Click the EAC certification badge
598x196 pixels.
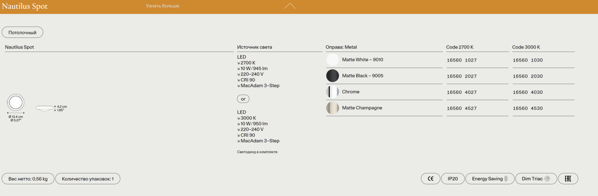point(568,179)
